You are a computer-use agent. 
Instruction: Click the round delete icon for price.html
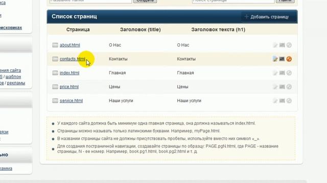289,87
